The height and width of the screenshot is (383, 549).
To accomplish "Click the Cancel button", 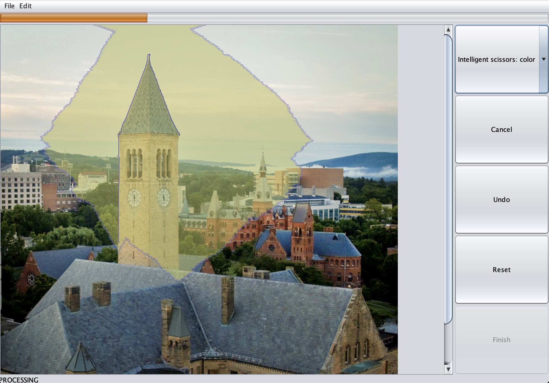I will [501, 129].
